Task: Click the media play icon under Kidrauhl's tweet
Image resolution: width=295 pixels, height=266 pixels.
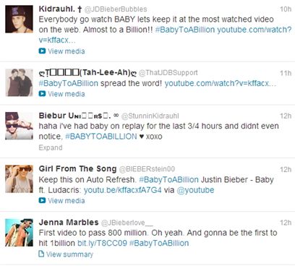Action: (42, 51)
